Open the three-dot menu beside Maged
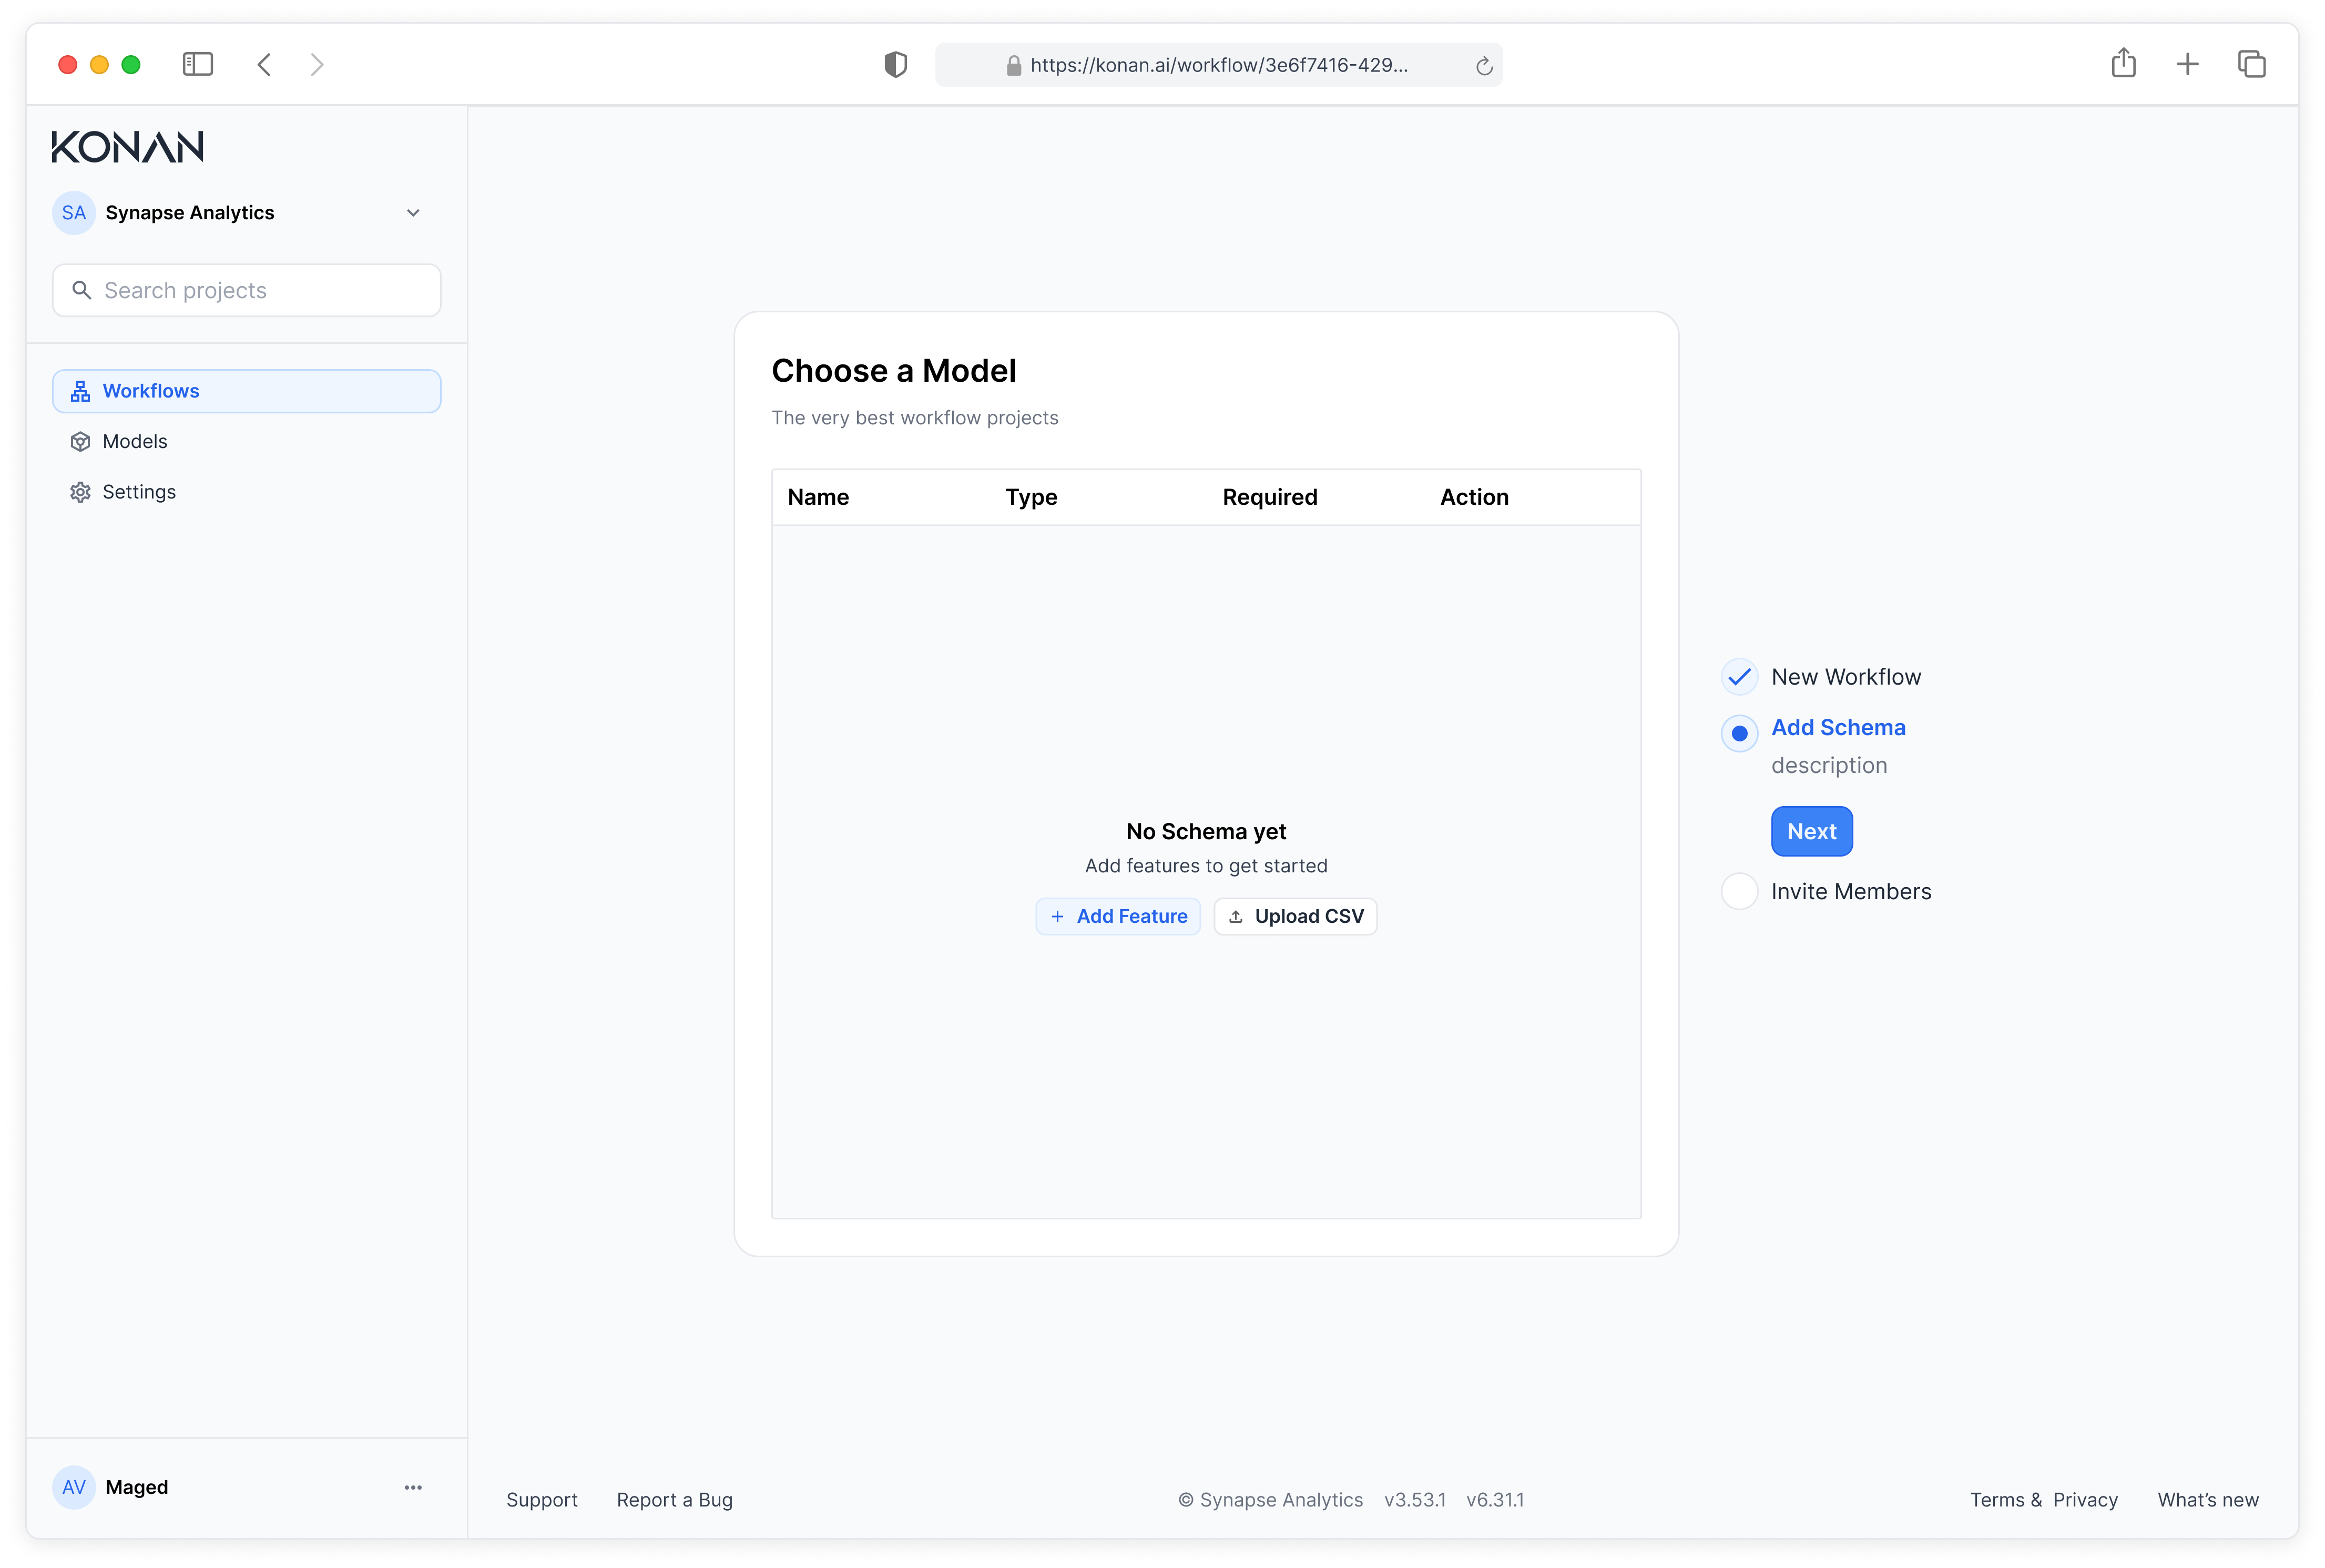Viewport: 2325px width, 1568px height. 413,1487
